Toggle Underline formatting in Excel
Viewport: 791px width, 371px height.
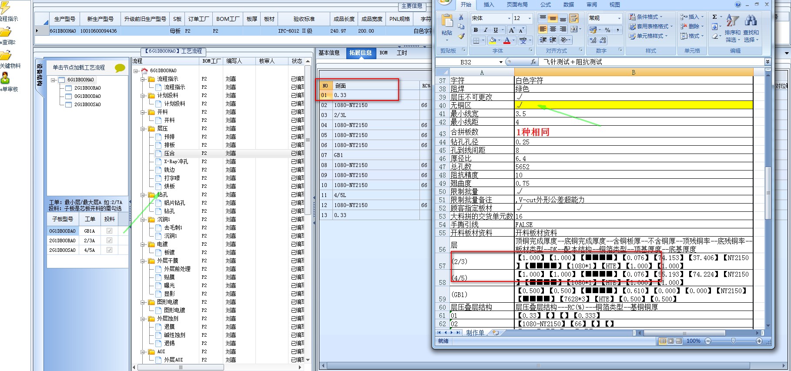[496, 30]
